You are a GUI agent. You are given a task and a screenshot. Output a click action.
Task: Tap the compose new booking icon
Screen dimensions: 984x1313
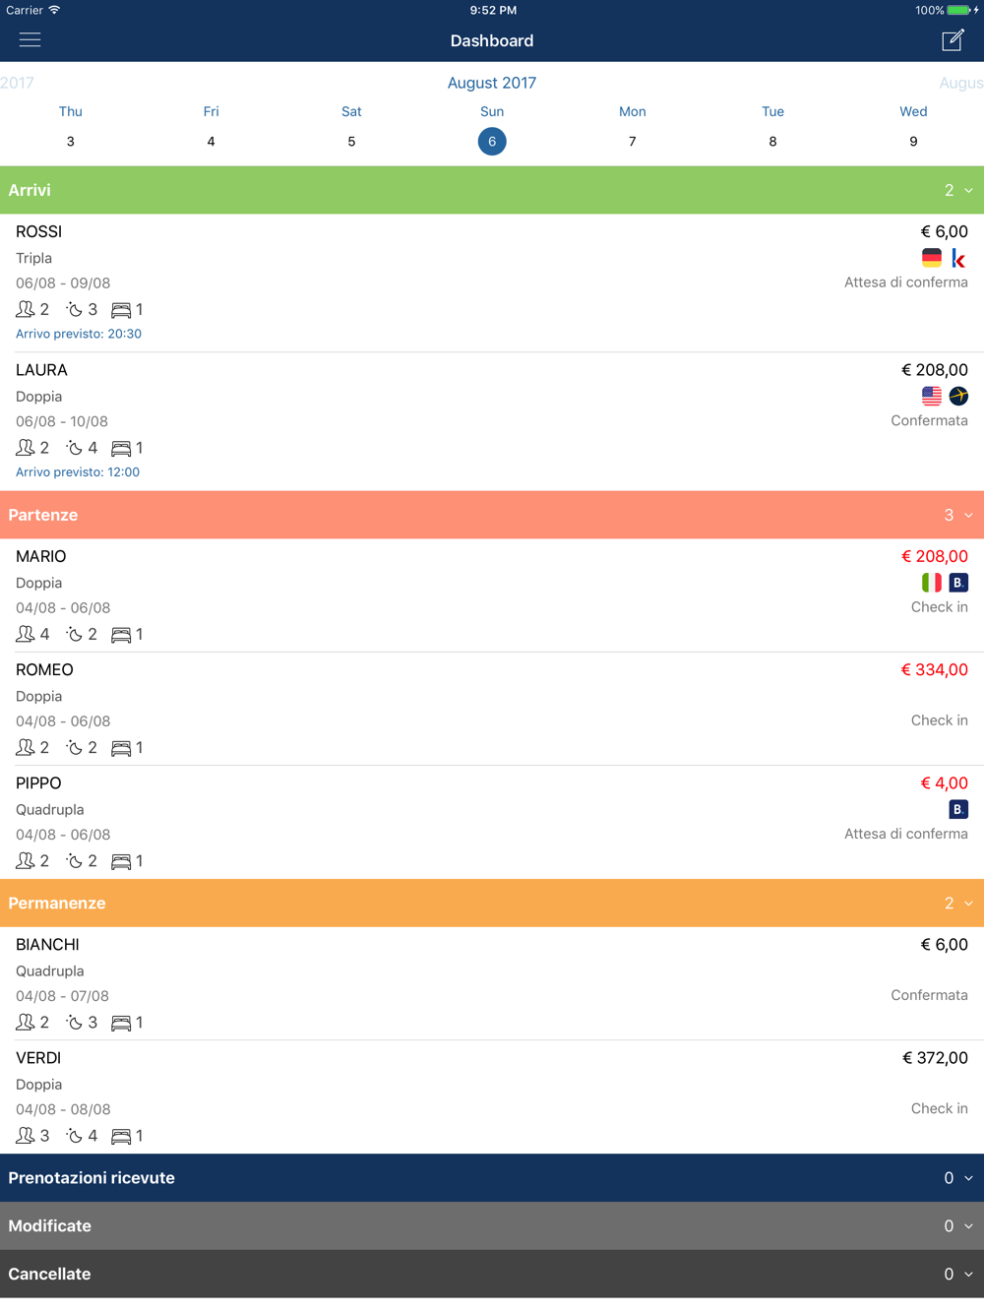[953, 40]
